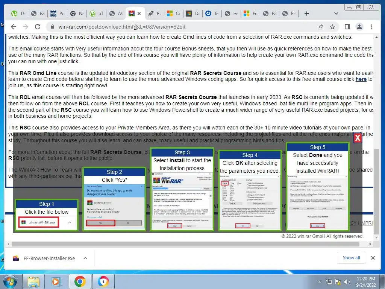
Task: Reload the WinRAR postdownload page
Action: (x=38, y=27)
